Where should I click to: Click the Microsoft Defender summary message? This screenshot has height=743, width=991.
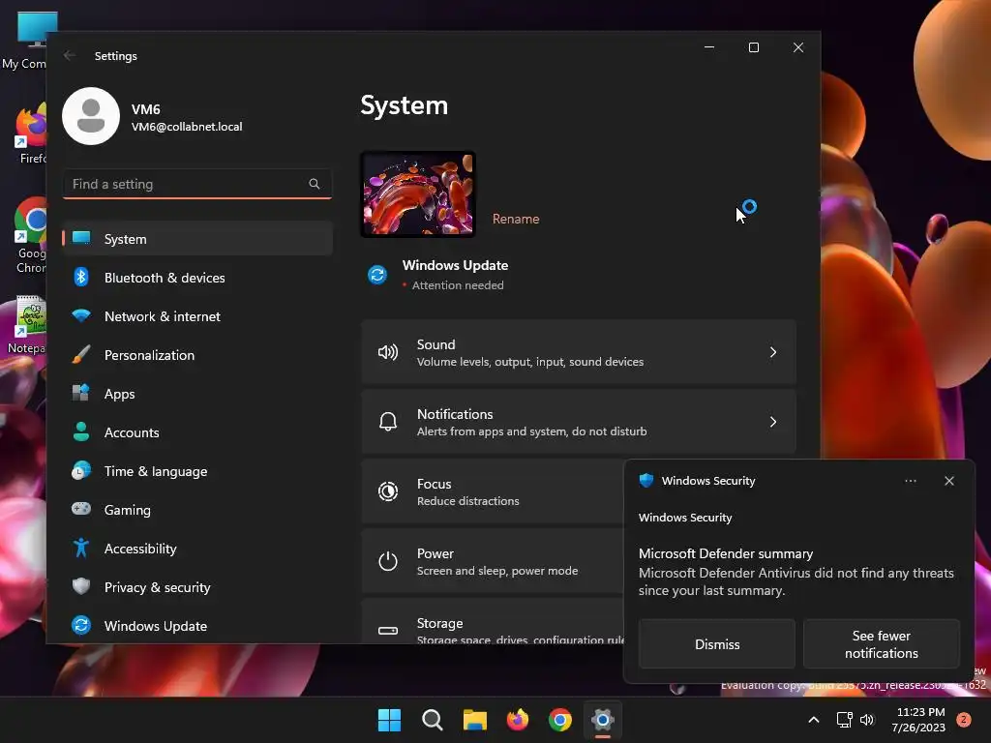(x=796, y=572)
